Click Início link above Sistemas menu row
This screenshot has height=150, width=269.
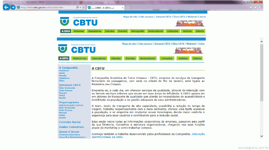tap(202, 17)
